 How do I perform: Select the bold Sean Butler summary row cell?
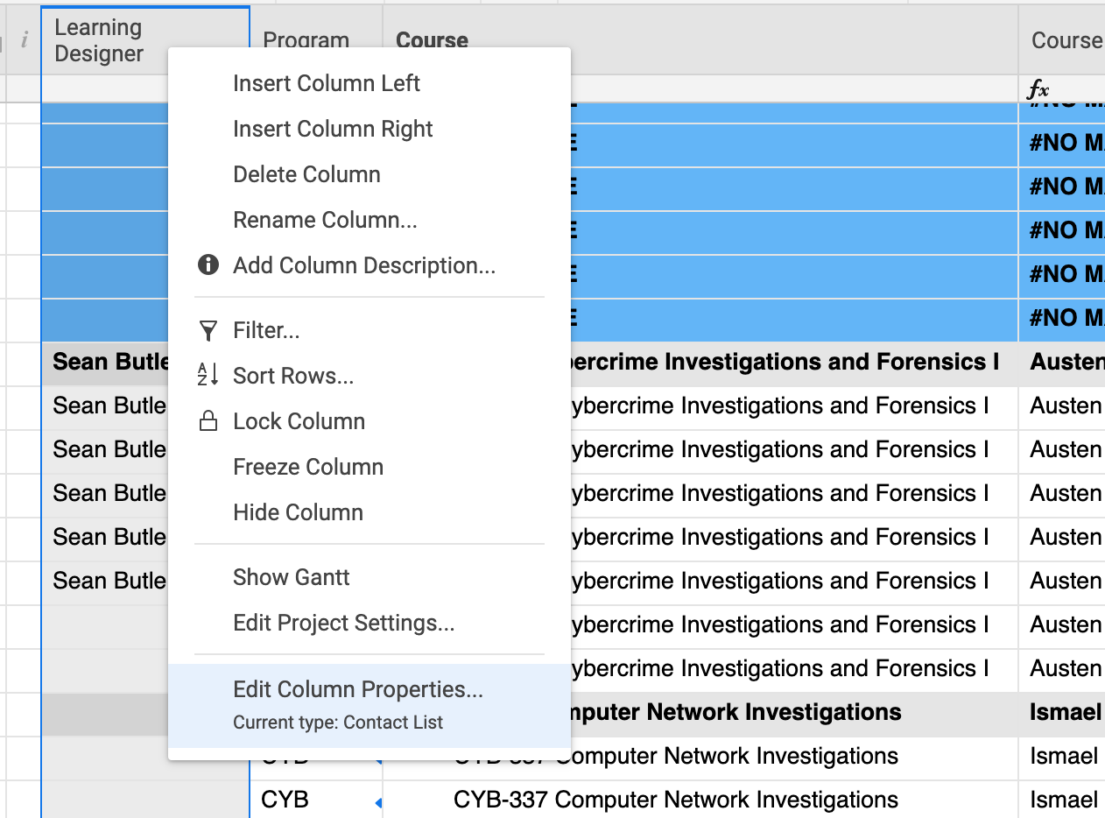(x=107, y=362)
